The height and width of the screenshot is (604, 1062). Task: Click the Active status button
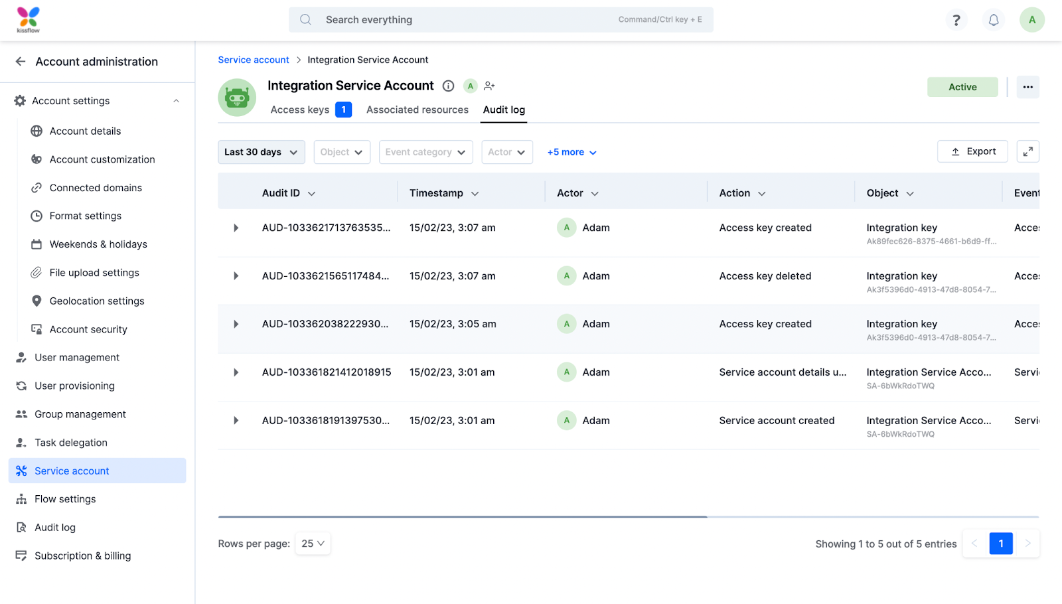(962, 87)
